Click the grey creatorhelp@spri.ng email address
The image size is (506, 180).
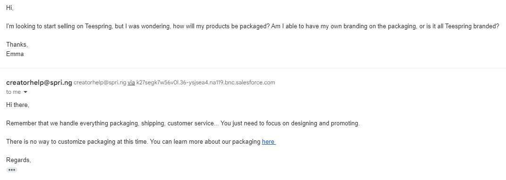[x=100, y=82]
